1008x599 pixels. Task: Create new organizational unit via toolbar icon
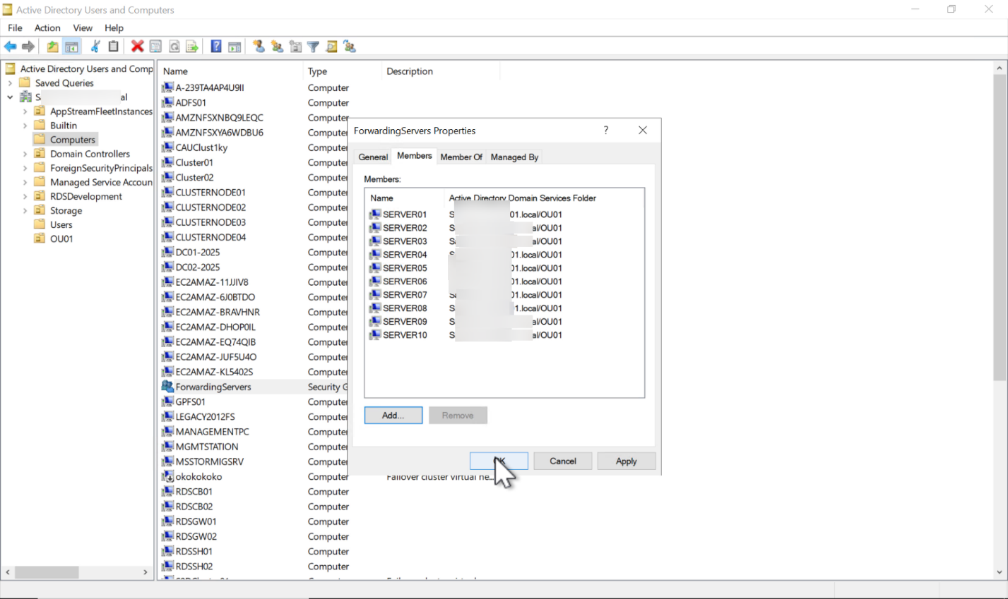(x=295, y=47)
